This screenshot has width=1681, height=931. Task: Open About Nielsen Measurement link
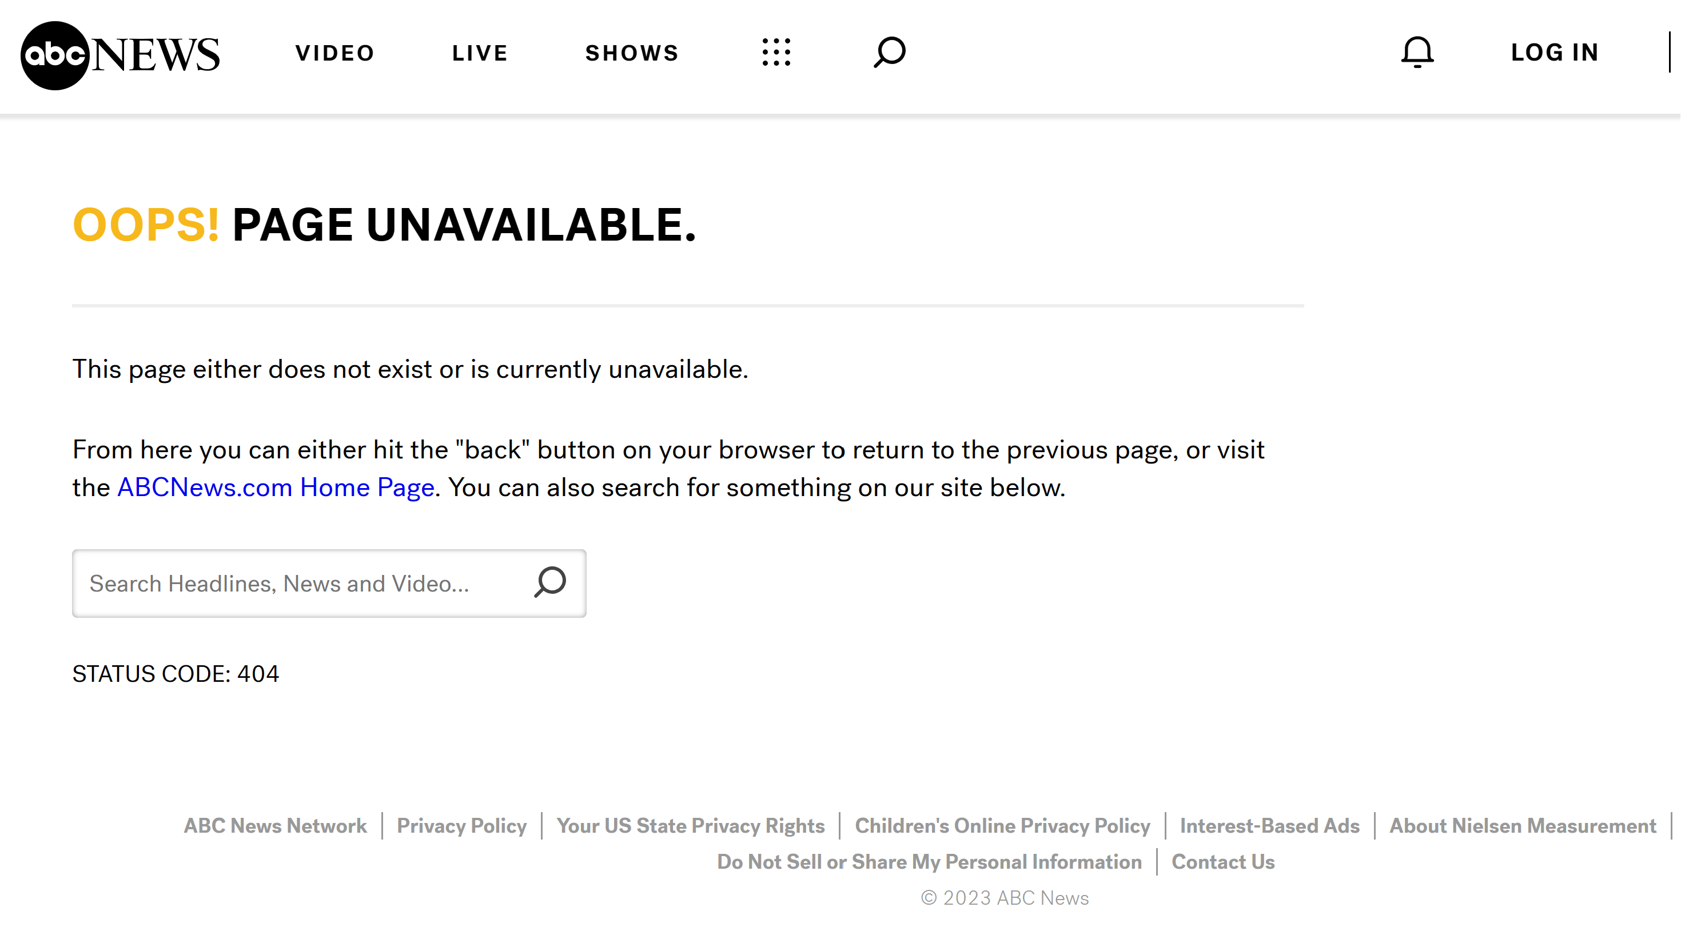click(x=1523, y=825)
